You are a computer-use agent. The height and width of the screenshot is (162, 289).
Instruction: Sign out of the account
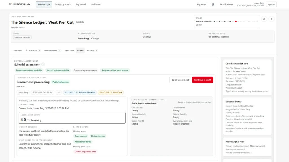[x=271, y=4]
